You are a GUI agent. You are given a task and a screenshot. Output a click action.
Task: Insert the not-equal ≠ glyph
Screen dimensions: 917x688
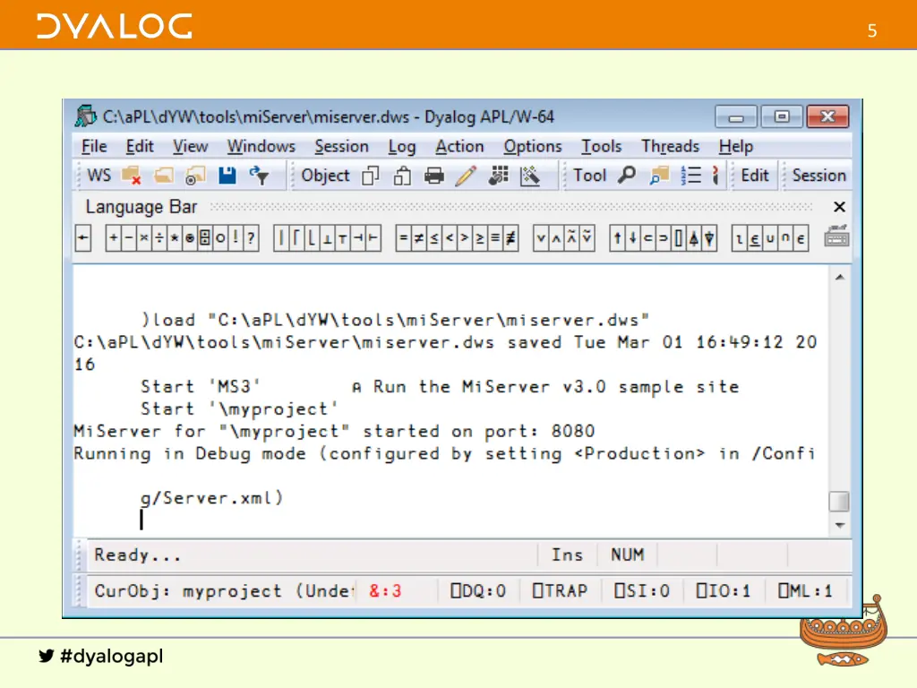[419, 238]
